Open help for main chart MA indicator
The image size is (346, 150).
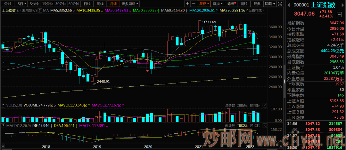coord(40,10)
